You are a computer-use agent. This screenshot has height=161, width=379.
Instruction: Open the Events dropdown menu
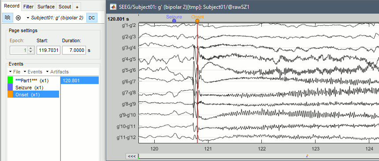33,72
